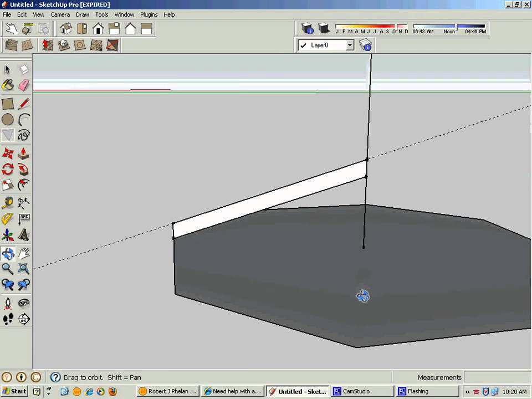Select the Circle tool
532x399 pixels.
coord(8,120)
